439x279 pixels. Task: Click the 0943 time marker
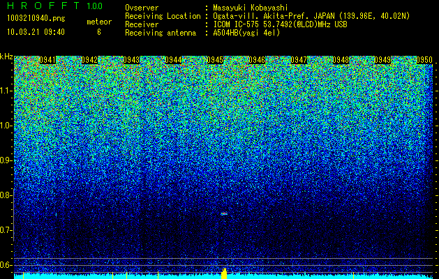tap(131, 60)
